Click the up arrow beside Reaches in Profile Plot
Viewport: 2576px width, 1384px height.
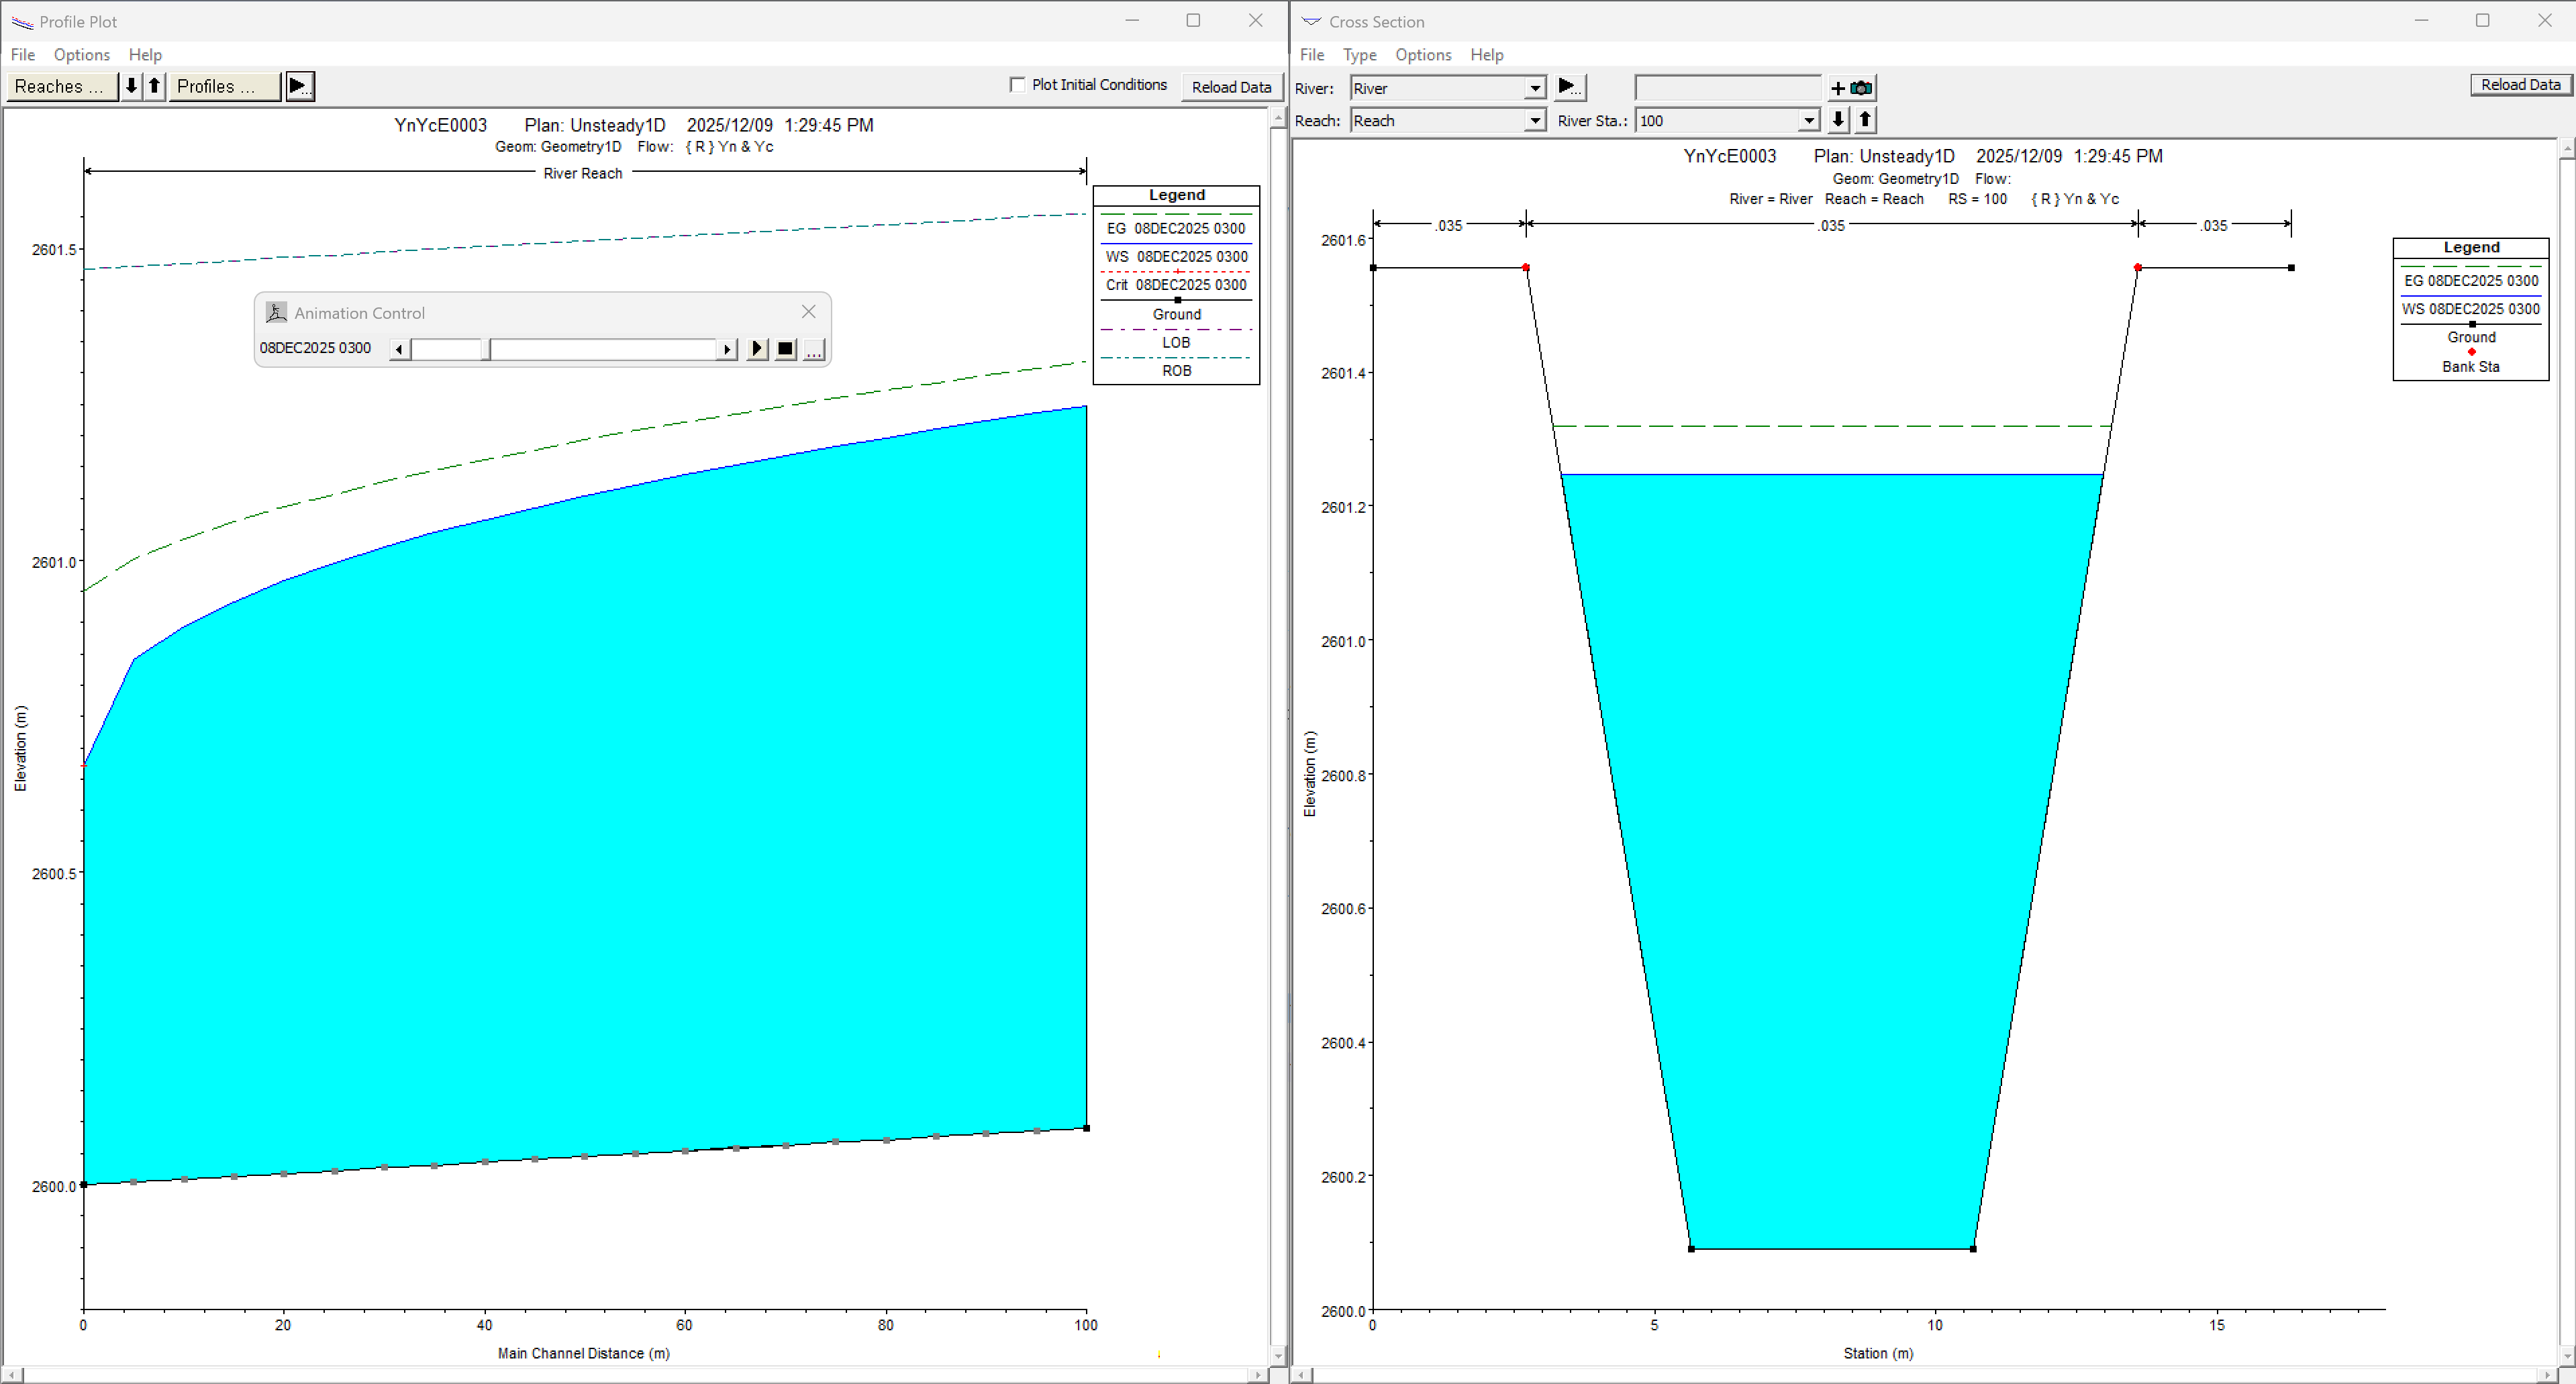click(x=155, y=86)
